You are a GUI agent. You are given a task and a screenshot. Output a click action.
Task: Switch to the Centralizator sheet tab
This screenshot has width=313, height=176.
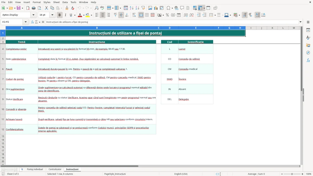55,169
